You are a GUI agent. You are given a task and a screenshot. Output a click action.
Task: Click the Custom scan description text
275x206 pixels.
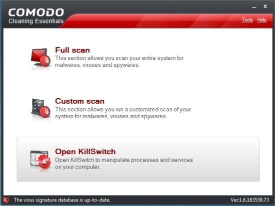(x=123, y=113)
